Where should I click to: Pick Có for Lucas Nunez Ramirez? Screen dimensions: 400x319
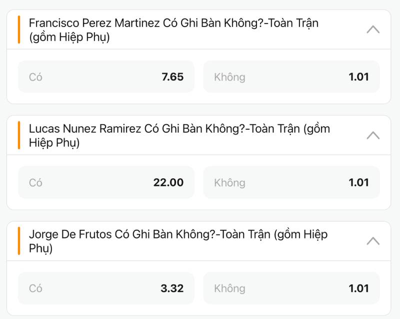[106, 183]
